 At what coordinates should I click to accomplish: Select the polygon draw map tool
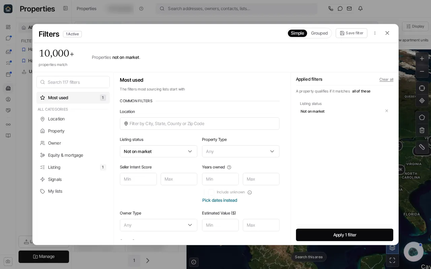pos(422,117)
